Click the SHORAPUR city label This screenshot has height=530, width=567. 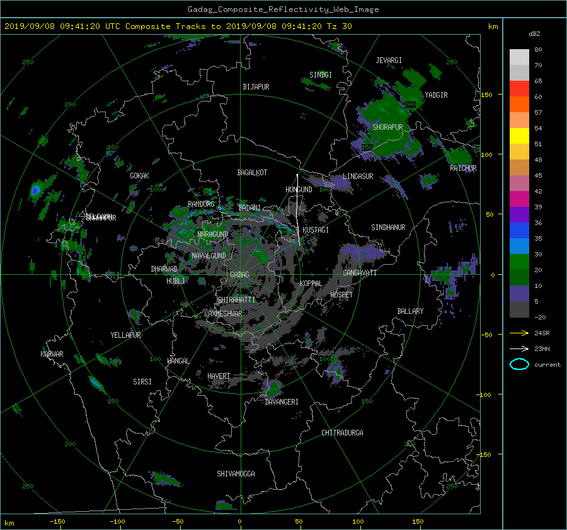coord(387,127)
